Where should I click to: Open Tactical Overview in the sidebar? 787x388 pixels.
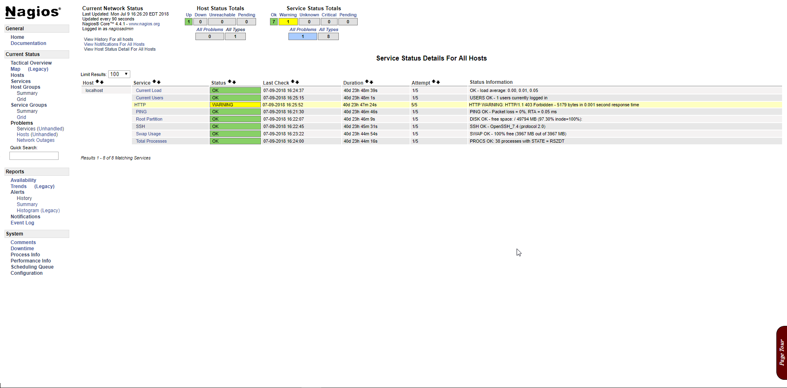tap(31, 63)
